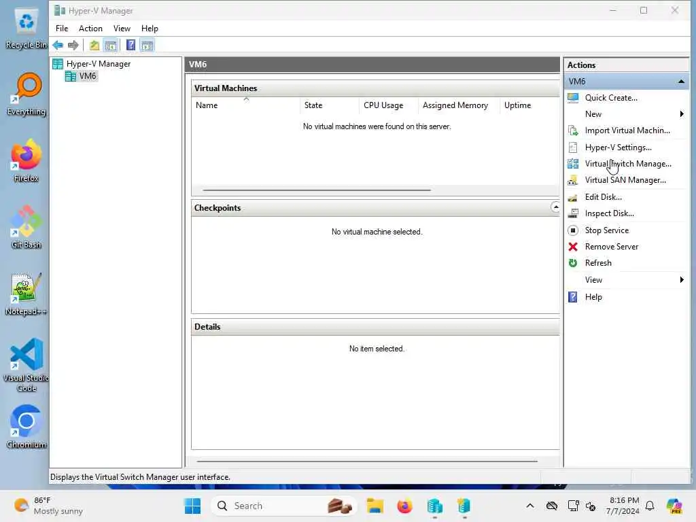Select the Chromium desktop shortcut
This screenshot has width=696, height=522.
coord(27,427)
